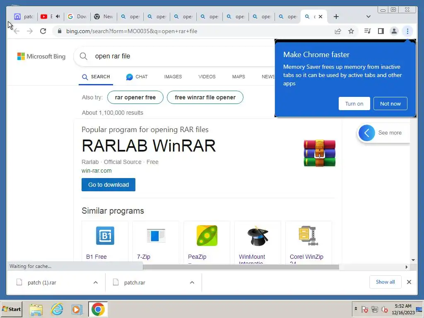
Task: Show hidden system tray icons
Action: coord(356,309)
